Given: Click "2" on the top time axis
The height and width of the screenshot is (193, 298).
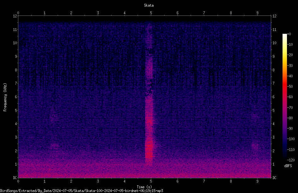Looking at the screenshot, I should click(x=71, y=13).
